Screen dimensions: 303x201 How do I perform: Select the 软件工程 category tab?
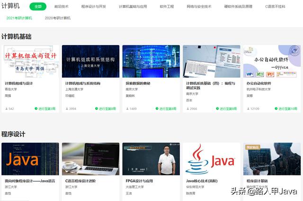167,7
